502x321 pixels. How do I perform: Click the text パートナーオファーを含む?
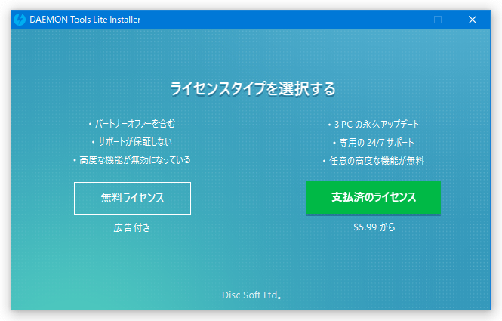coord(135,124)
